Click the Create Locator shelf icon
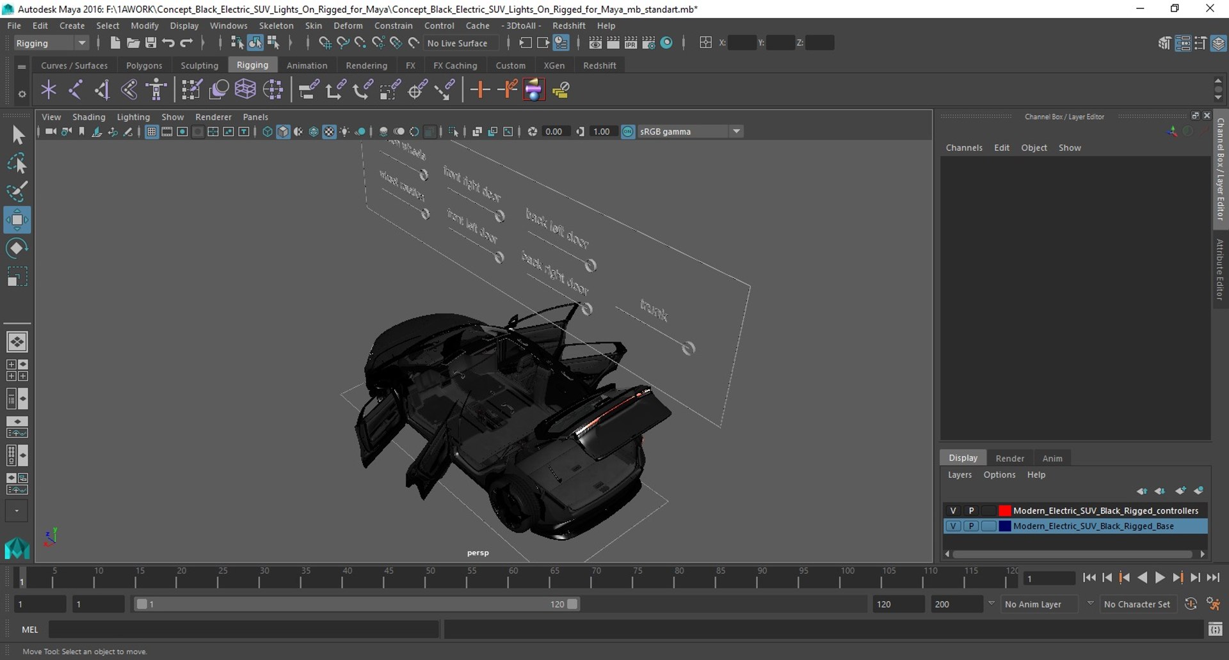The height and width of the screenshot is (660, 1229). coord(49,90)
